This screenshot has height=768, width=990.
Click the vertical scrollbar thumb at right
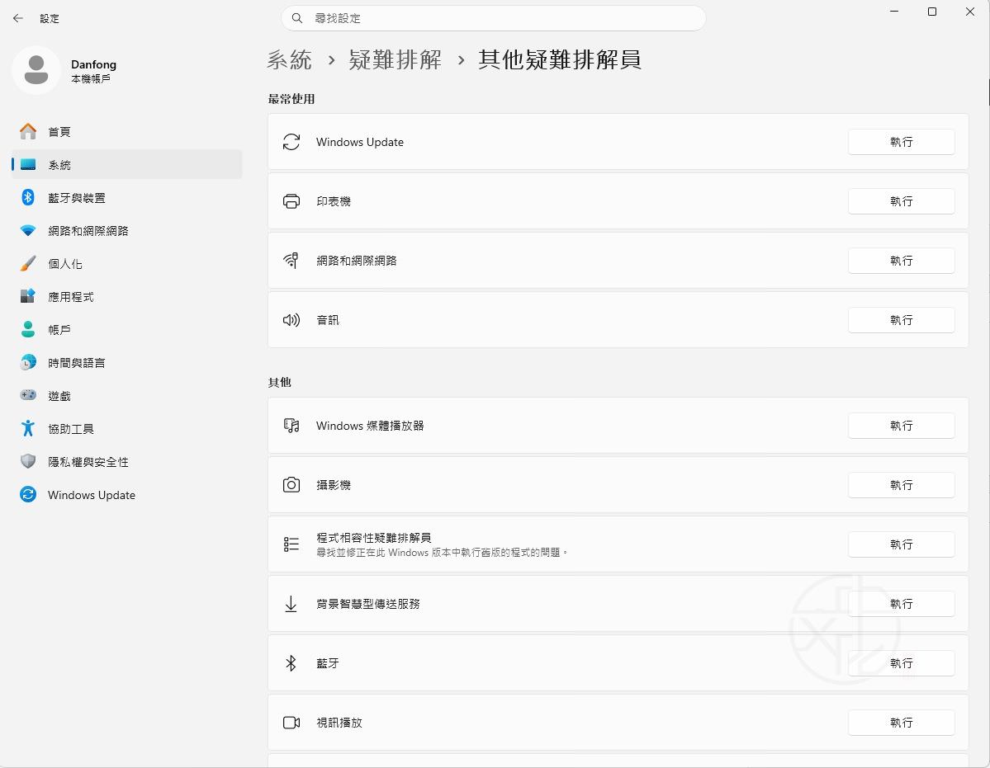[x=988, y=92]
